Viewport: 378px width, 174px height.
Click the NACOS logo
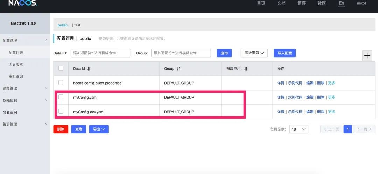click(x=23, y=3)
